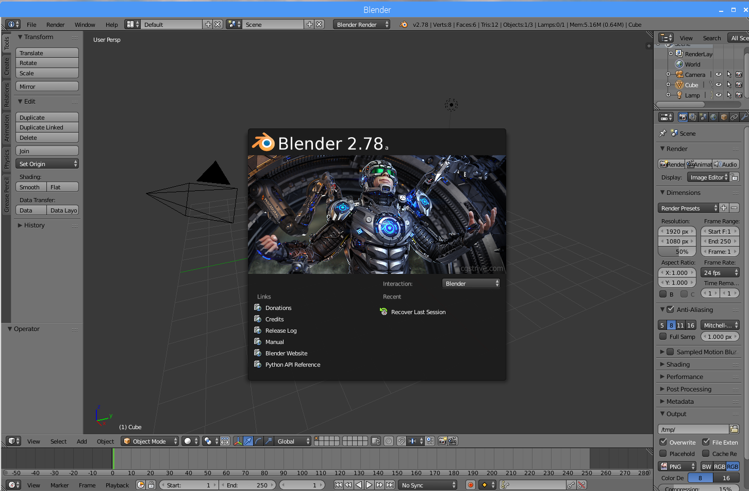Jump to the first frame in timeline
The height and width of the screenshot is (491, 749).
pos(338,485)
